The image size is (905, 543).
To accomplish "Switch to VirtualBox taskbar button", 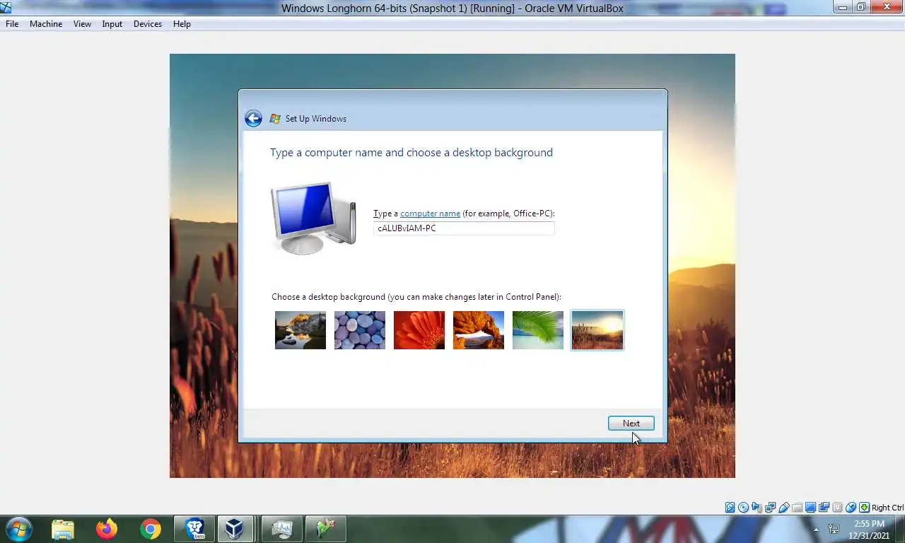I will coord(234,529).
